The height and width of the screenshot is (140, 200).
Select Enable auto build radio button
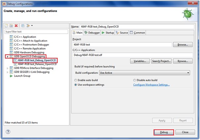(76, 80)
